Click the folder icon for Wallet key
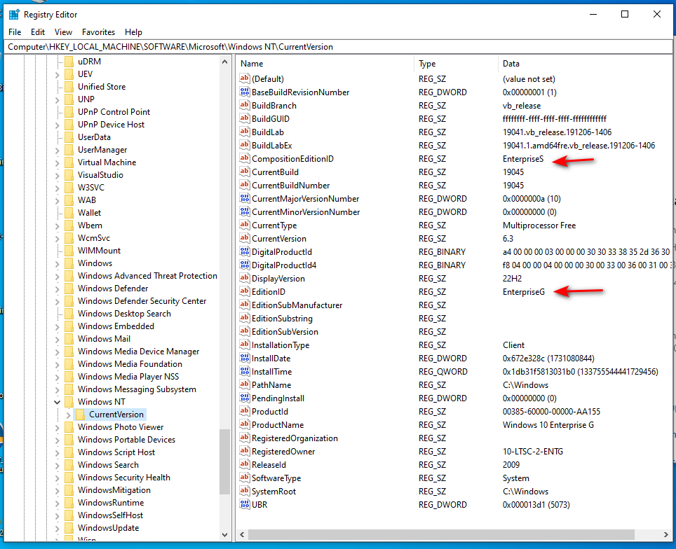The image size is (676, 549). pos(69,213)
